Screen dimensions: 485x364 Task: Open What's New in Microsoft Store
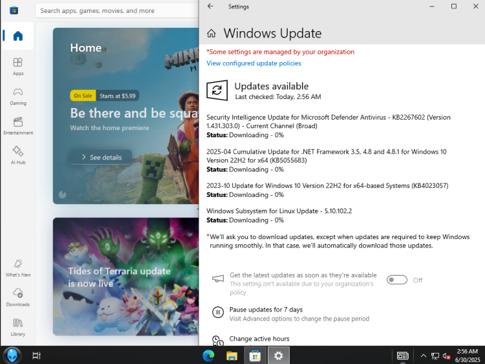[x=18, y=268]
